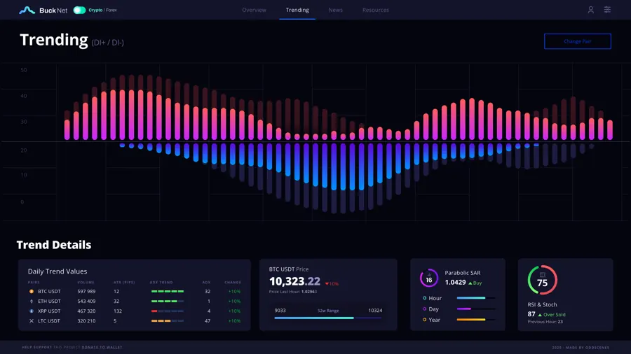Click the BTC USDT +10% change value
The width and height of the screenshot is (631, 354).
[234, 292]
